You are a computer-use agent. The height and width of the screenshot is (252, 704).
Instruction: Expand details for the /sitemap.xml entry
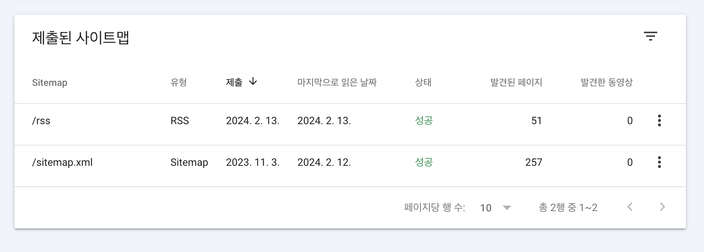[x=62, y=162]
